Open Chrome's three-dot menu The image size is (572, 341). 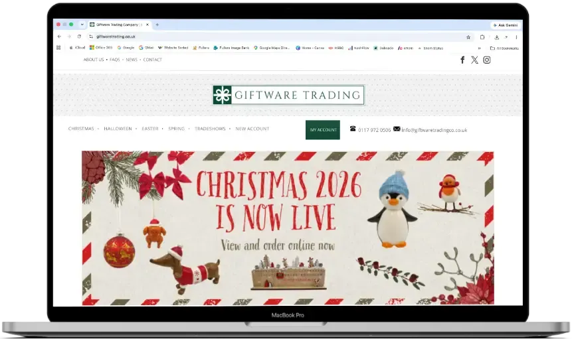pos(516,37)
